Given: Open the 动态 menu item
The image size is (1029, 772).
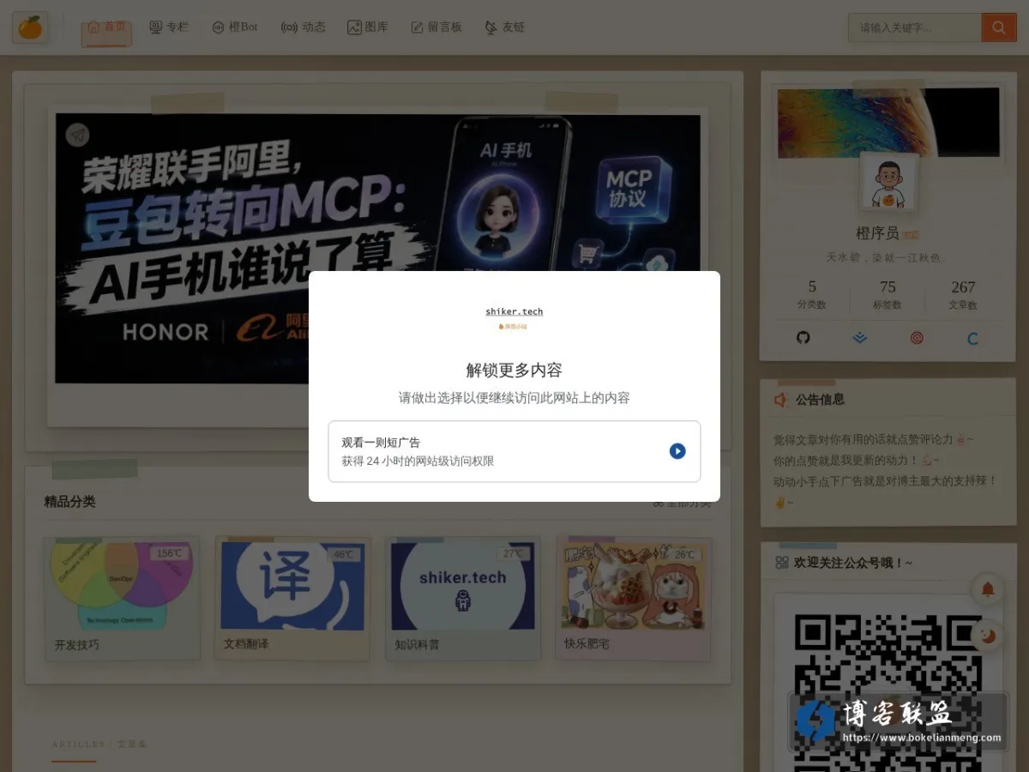Looking at the screenshot, I should 304,27.
